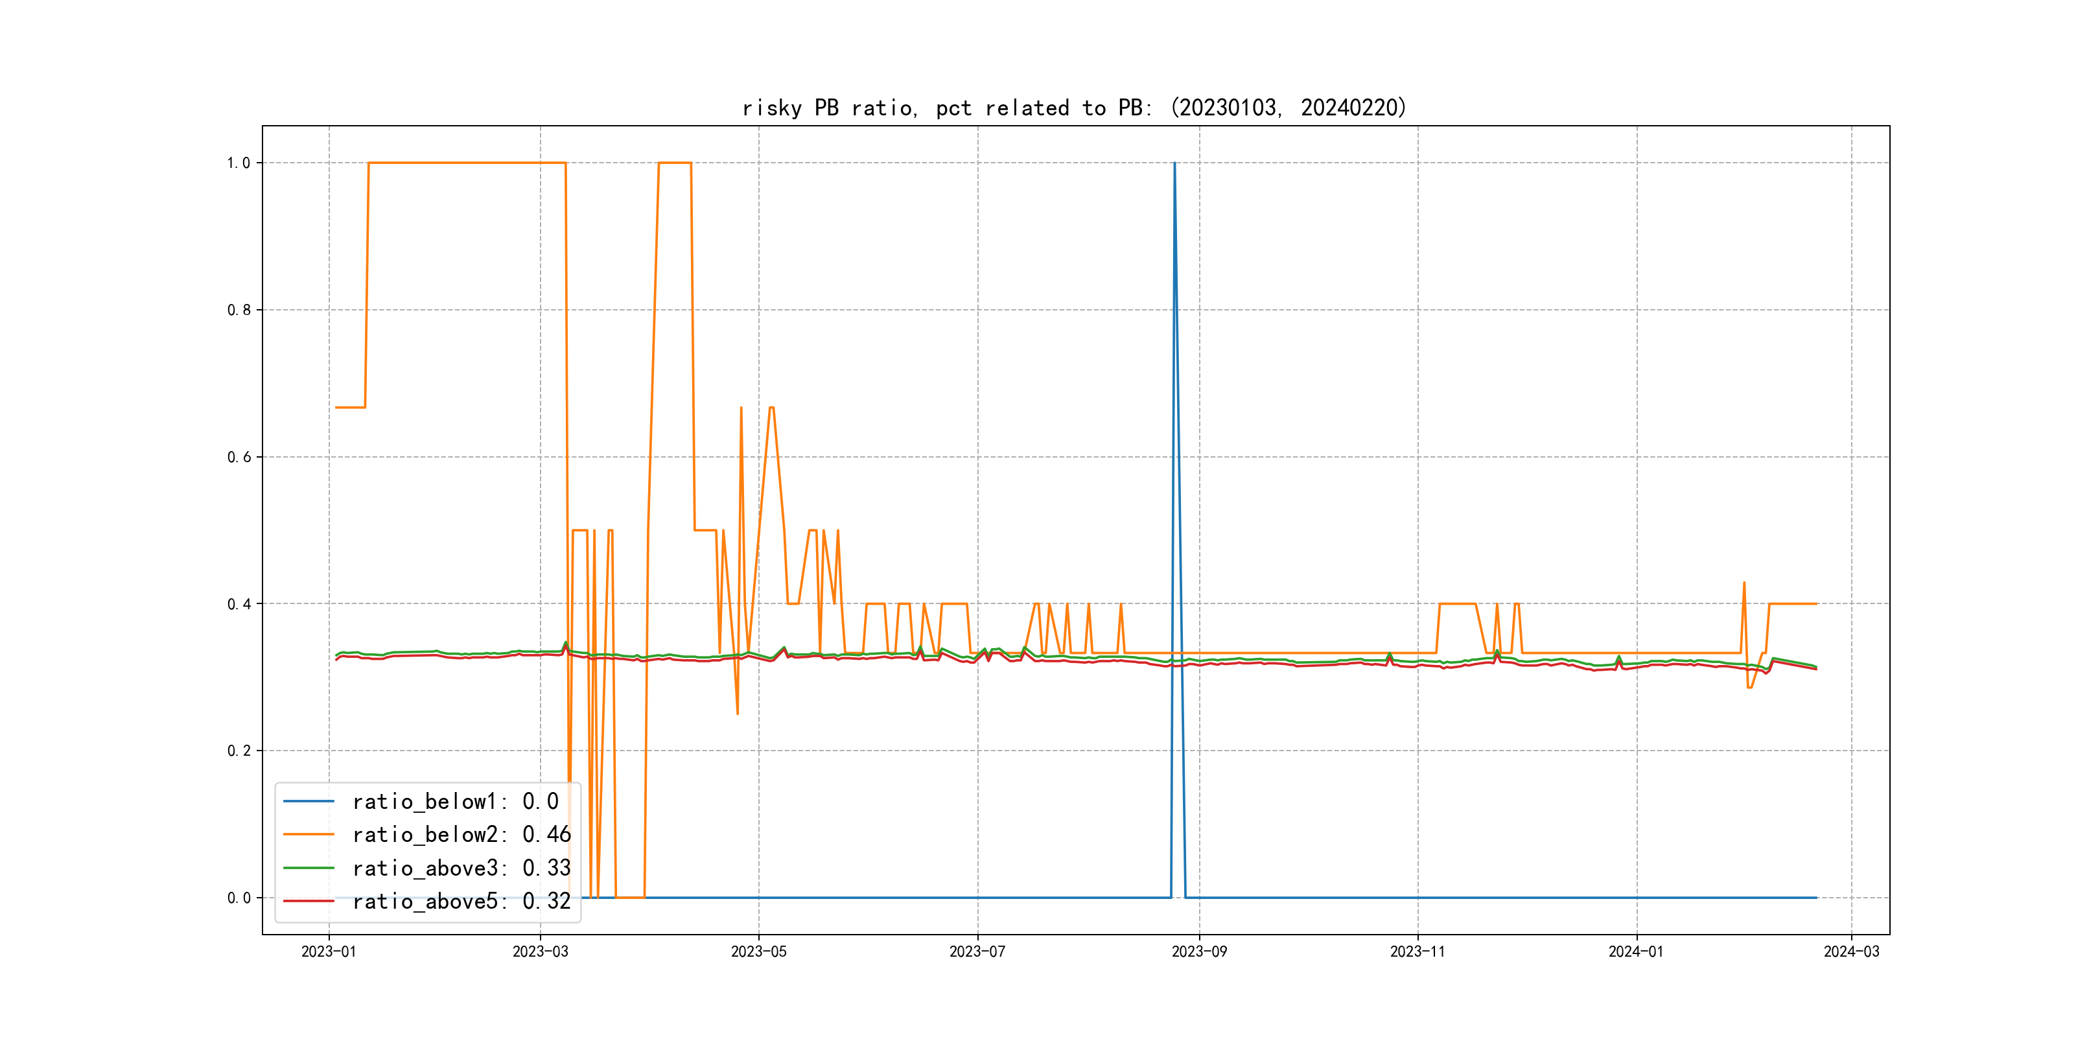Screen dimensions: 2100x1050
Task: Click the green ratio_above3 legend line
Action: pyautogui.click(x=308, y=869)
